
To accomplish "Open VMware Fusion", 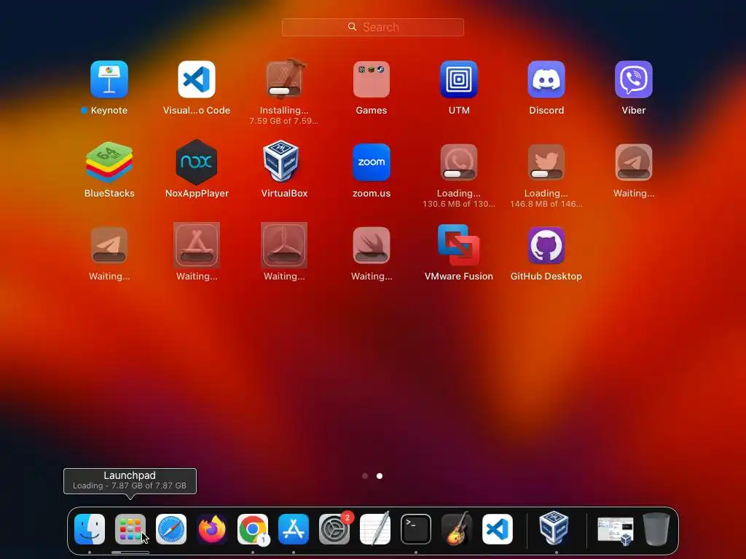I will pyautogui.click(x=459, y=245).
